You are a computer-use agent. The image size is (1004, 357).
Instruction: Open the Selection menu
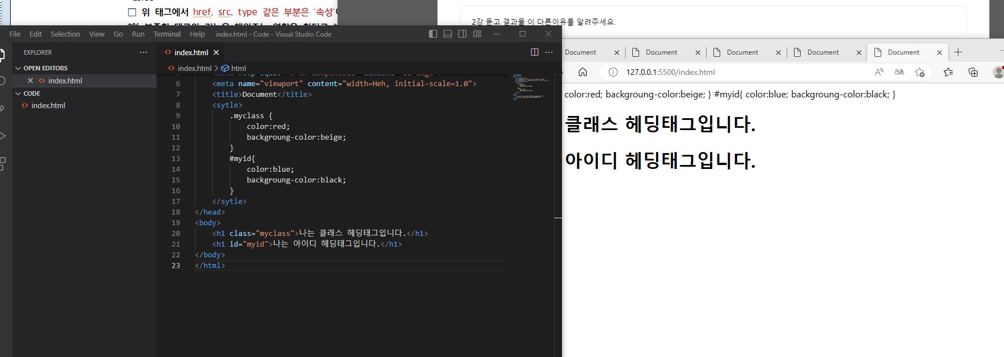[65, 34]
